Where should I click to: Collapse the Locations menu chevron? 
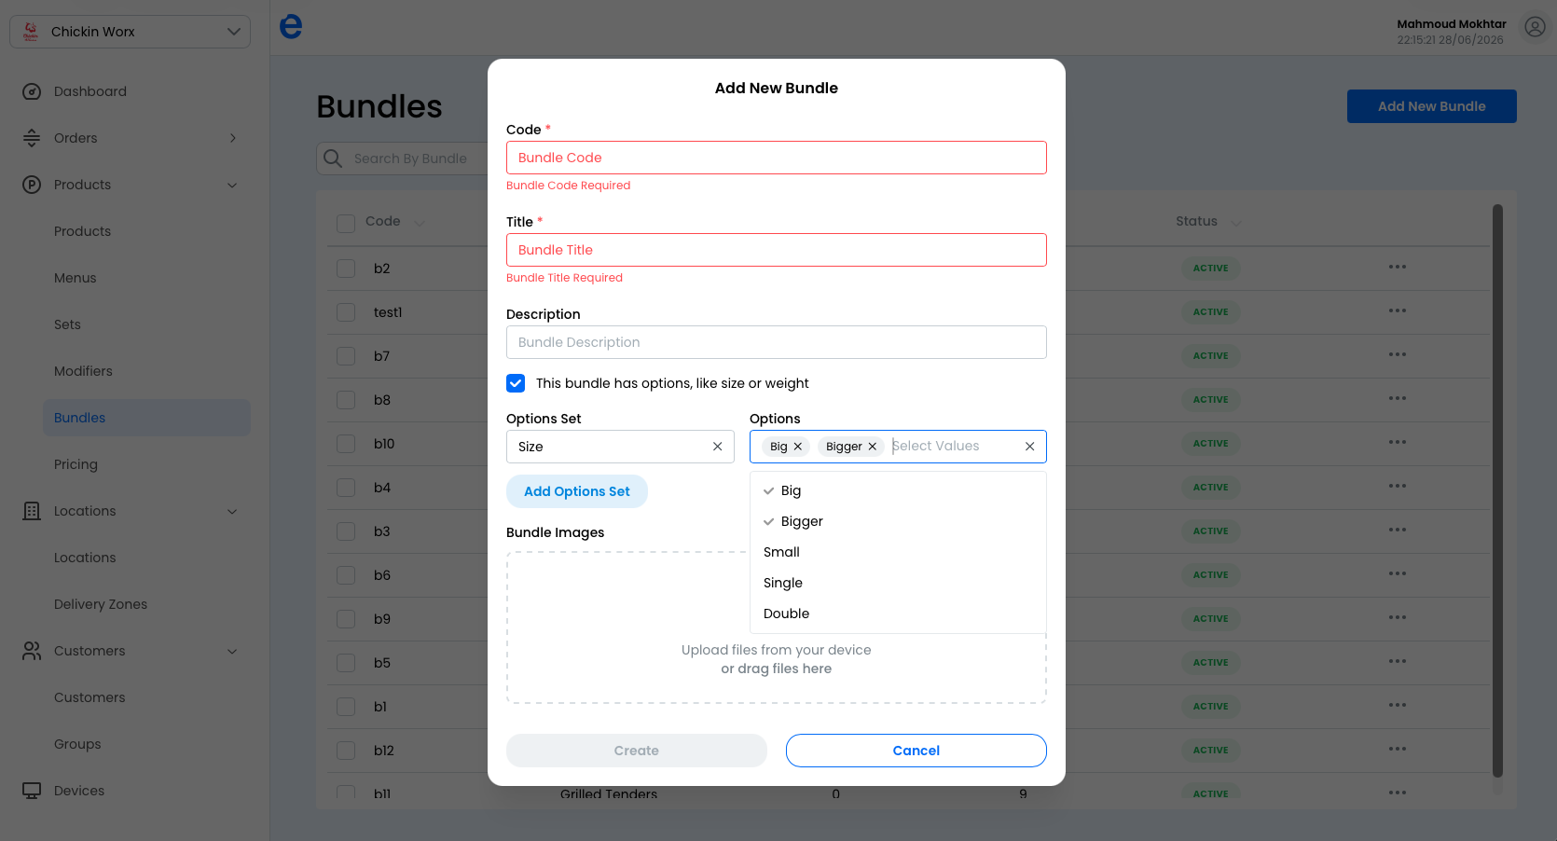click(232, 511)
